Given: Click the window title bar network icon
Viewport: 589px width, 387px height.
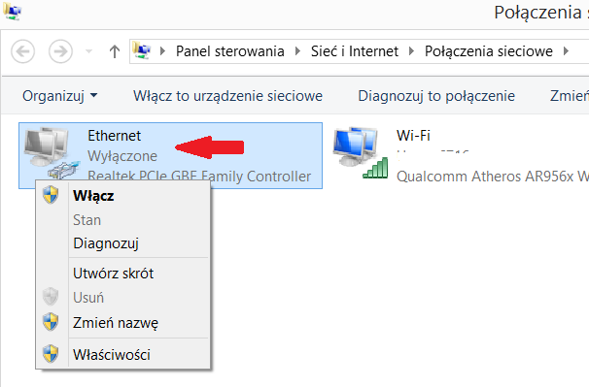Looking at the screenshot, I should coord(12,12).
